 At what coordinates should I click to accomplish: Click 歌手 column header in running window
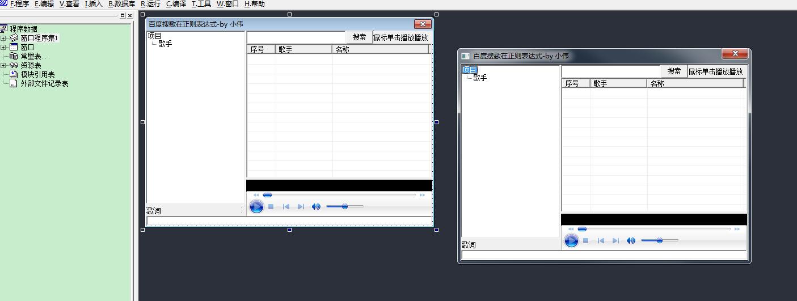point(618,83)
